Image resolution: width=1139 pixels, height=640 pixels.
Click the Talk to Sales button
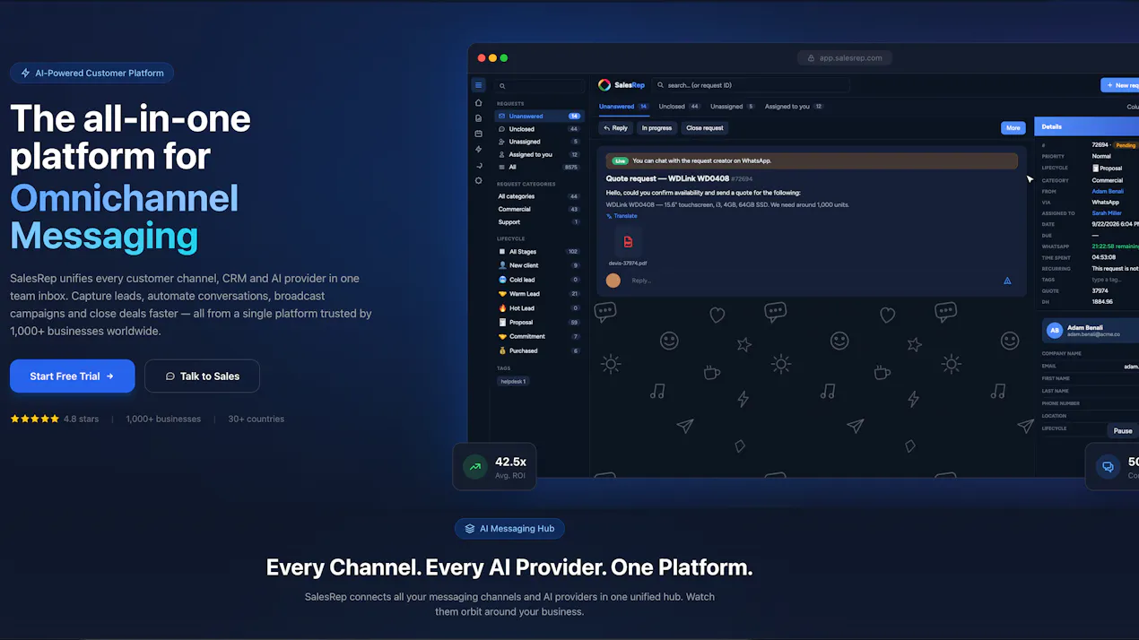coord(202,376)
